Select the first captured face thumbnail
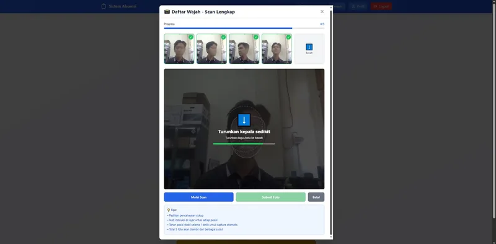 pyautogui.click(x=179, y=49)
